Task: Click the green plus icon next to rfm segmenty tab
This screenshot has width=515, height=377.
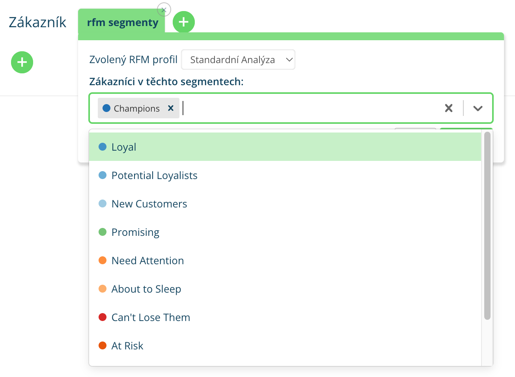Action: [183, 22]
